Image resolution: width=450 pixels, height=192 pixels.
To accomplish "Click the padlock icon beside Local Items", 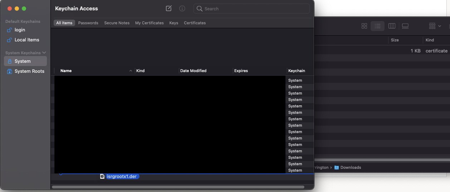I will pyautogui.click(x=10, y=40).
